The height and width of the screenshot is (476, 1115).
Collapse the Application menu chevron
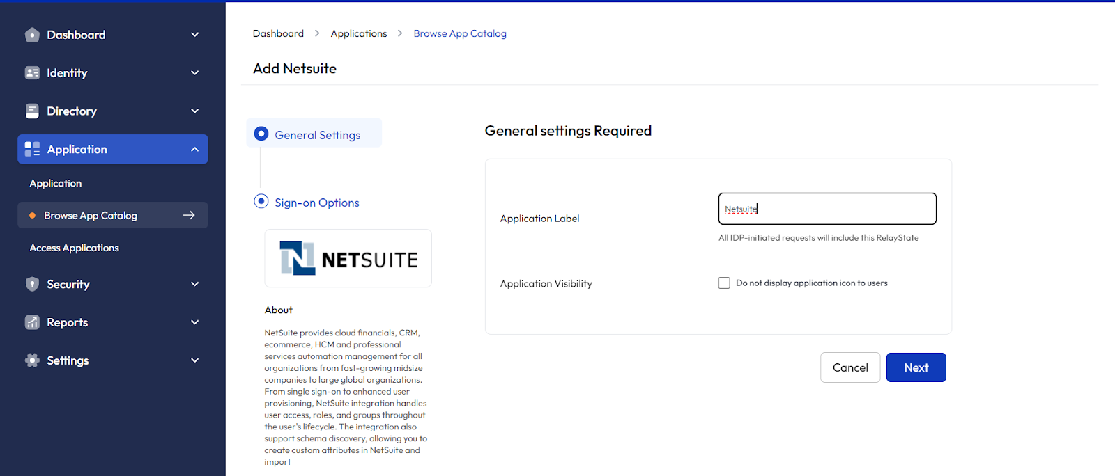[195, 149]
